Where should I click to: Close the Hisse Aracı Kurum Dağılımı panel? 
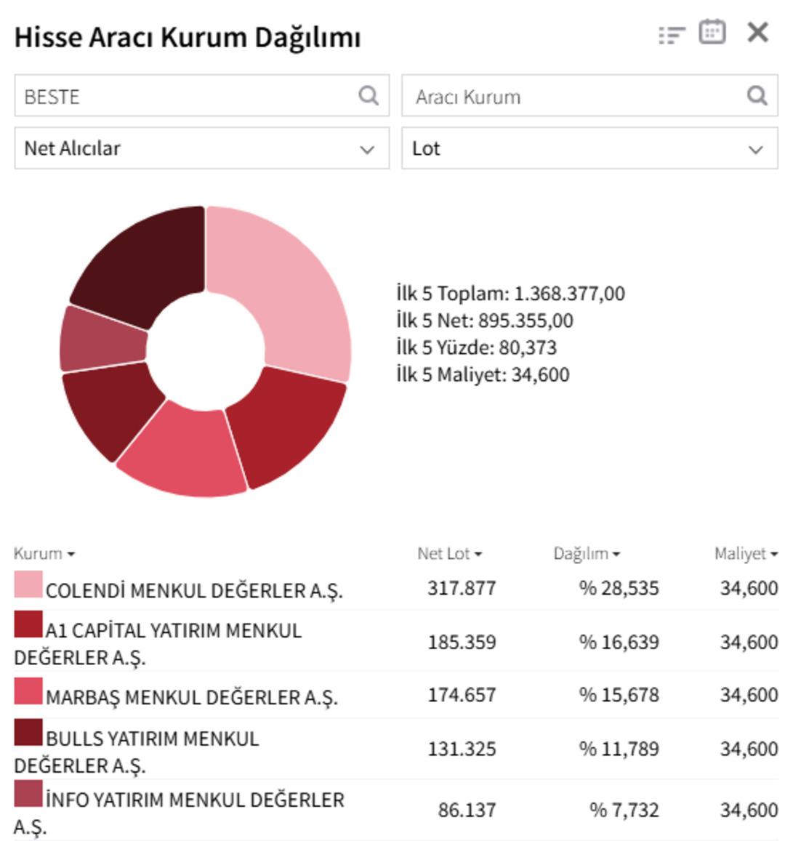tap(759, 32)
